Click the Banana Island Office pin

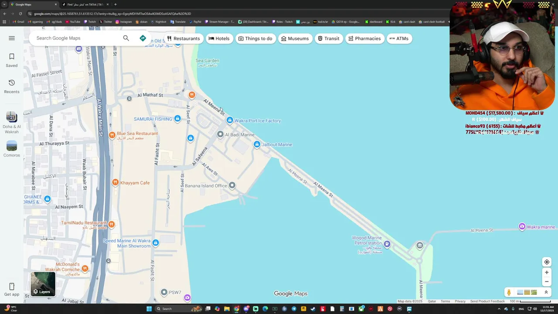[232, 185]
